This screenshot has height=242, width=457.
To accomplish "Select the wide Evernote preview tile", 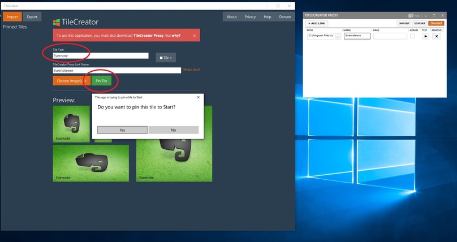I will click(x=91, y=163).
